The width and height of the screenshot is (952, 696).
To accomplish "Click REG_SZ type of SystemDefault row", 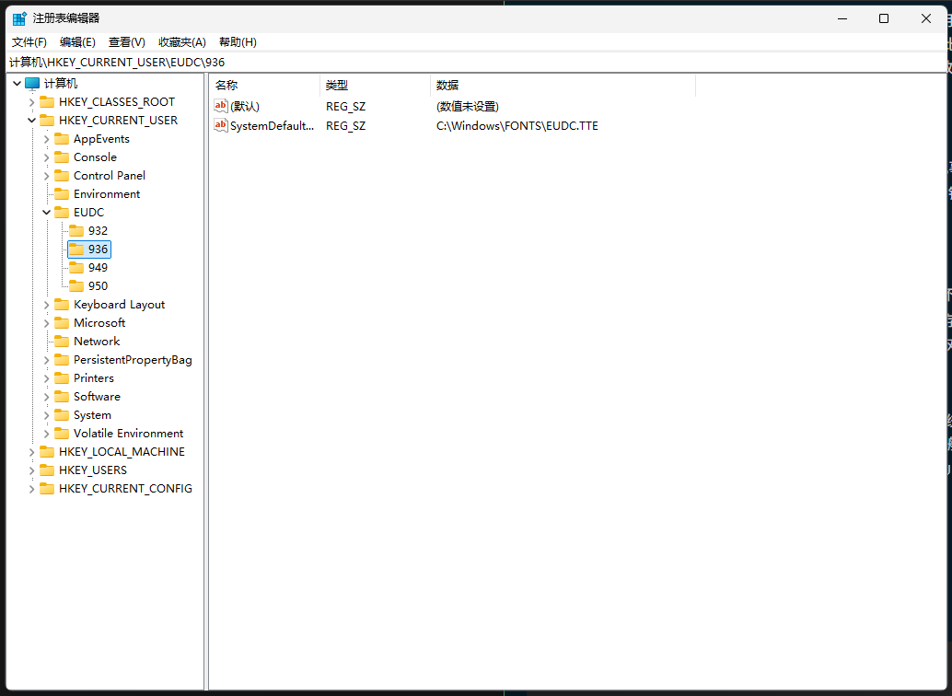I will [x=345, y=126].
